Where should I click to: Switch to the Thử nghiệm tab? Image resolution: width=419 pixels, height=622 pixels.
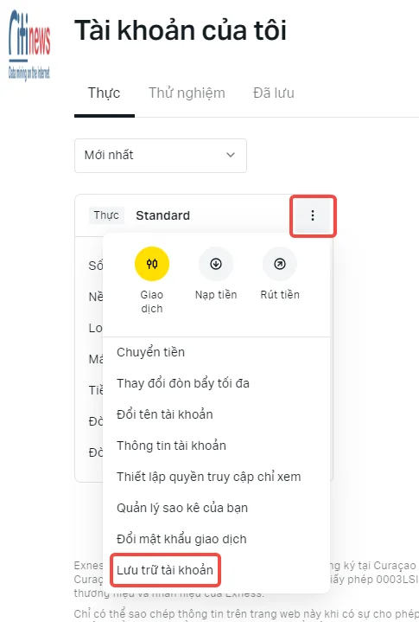(187, 93)
